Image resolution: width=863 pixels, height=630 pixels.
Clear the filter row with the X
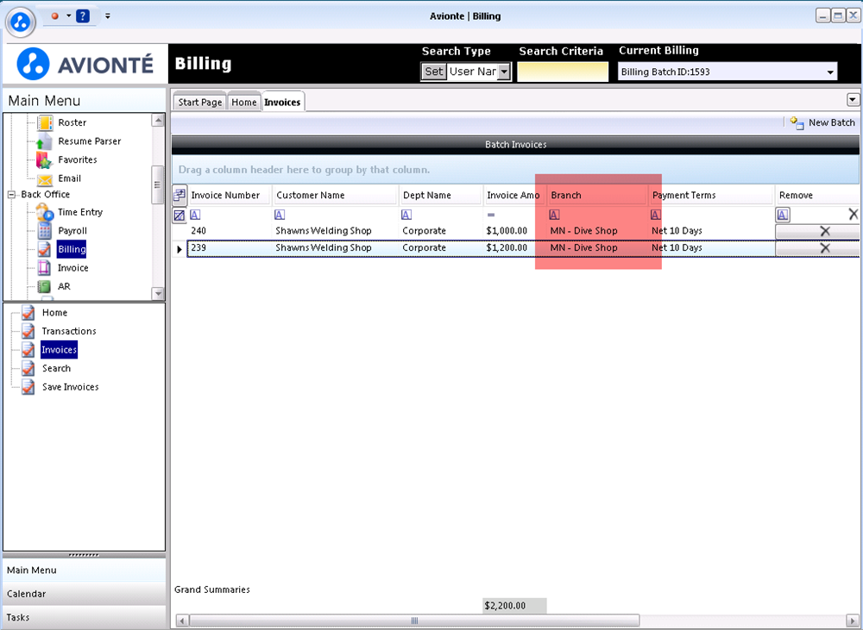854,215
